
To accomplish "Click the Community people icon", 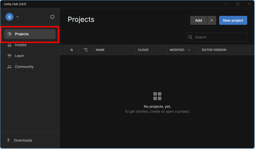I will [x=9, y=67].
